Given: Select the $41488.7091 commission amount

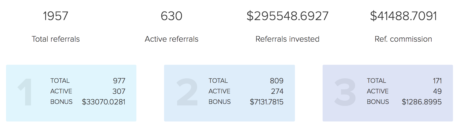Looking at the screenshot, I should [x=403, y=16].
